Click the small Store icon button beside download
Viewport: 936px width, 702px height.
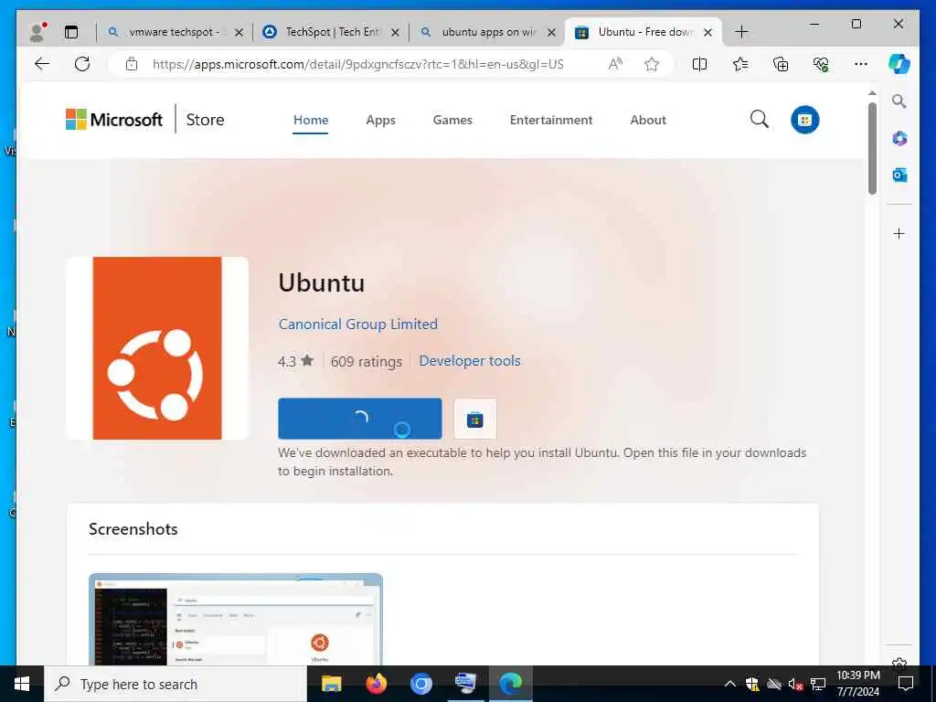pos(475,419)
